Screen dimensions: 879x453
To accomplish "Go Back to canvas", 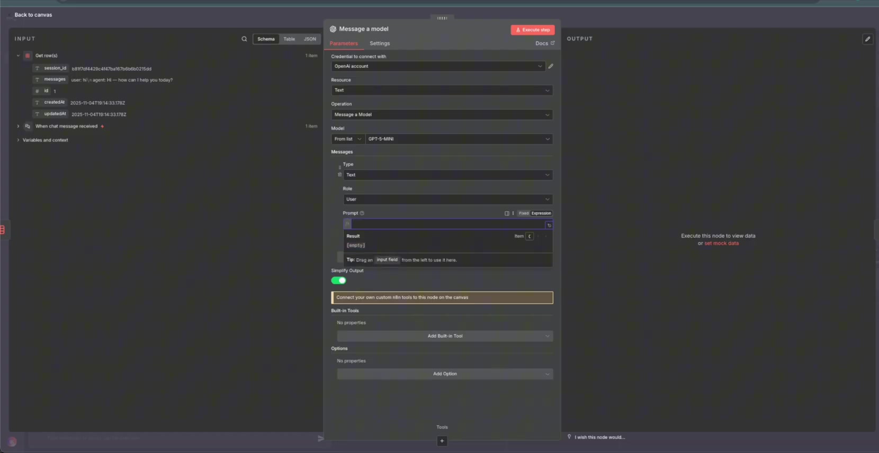I will pos(33,15).
